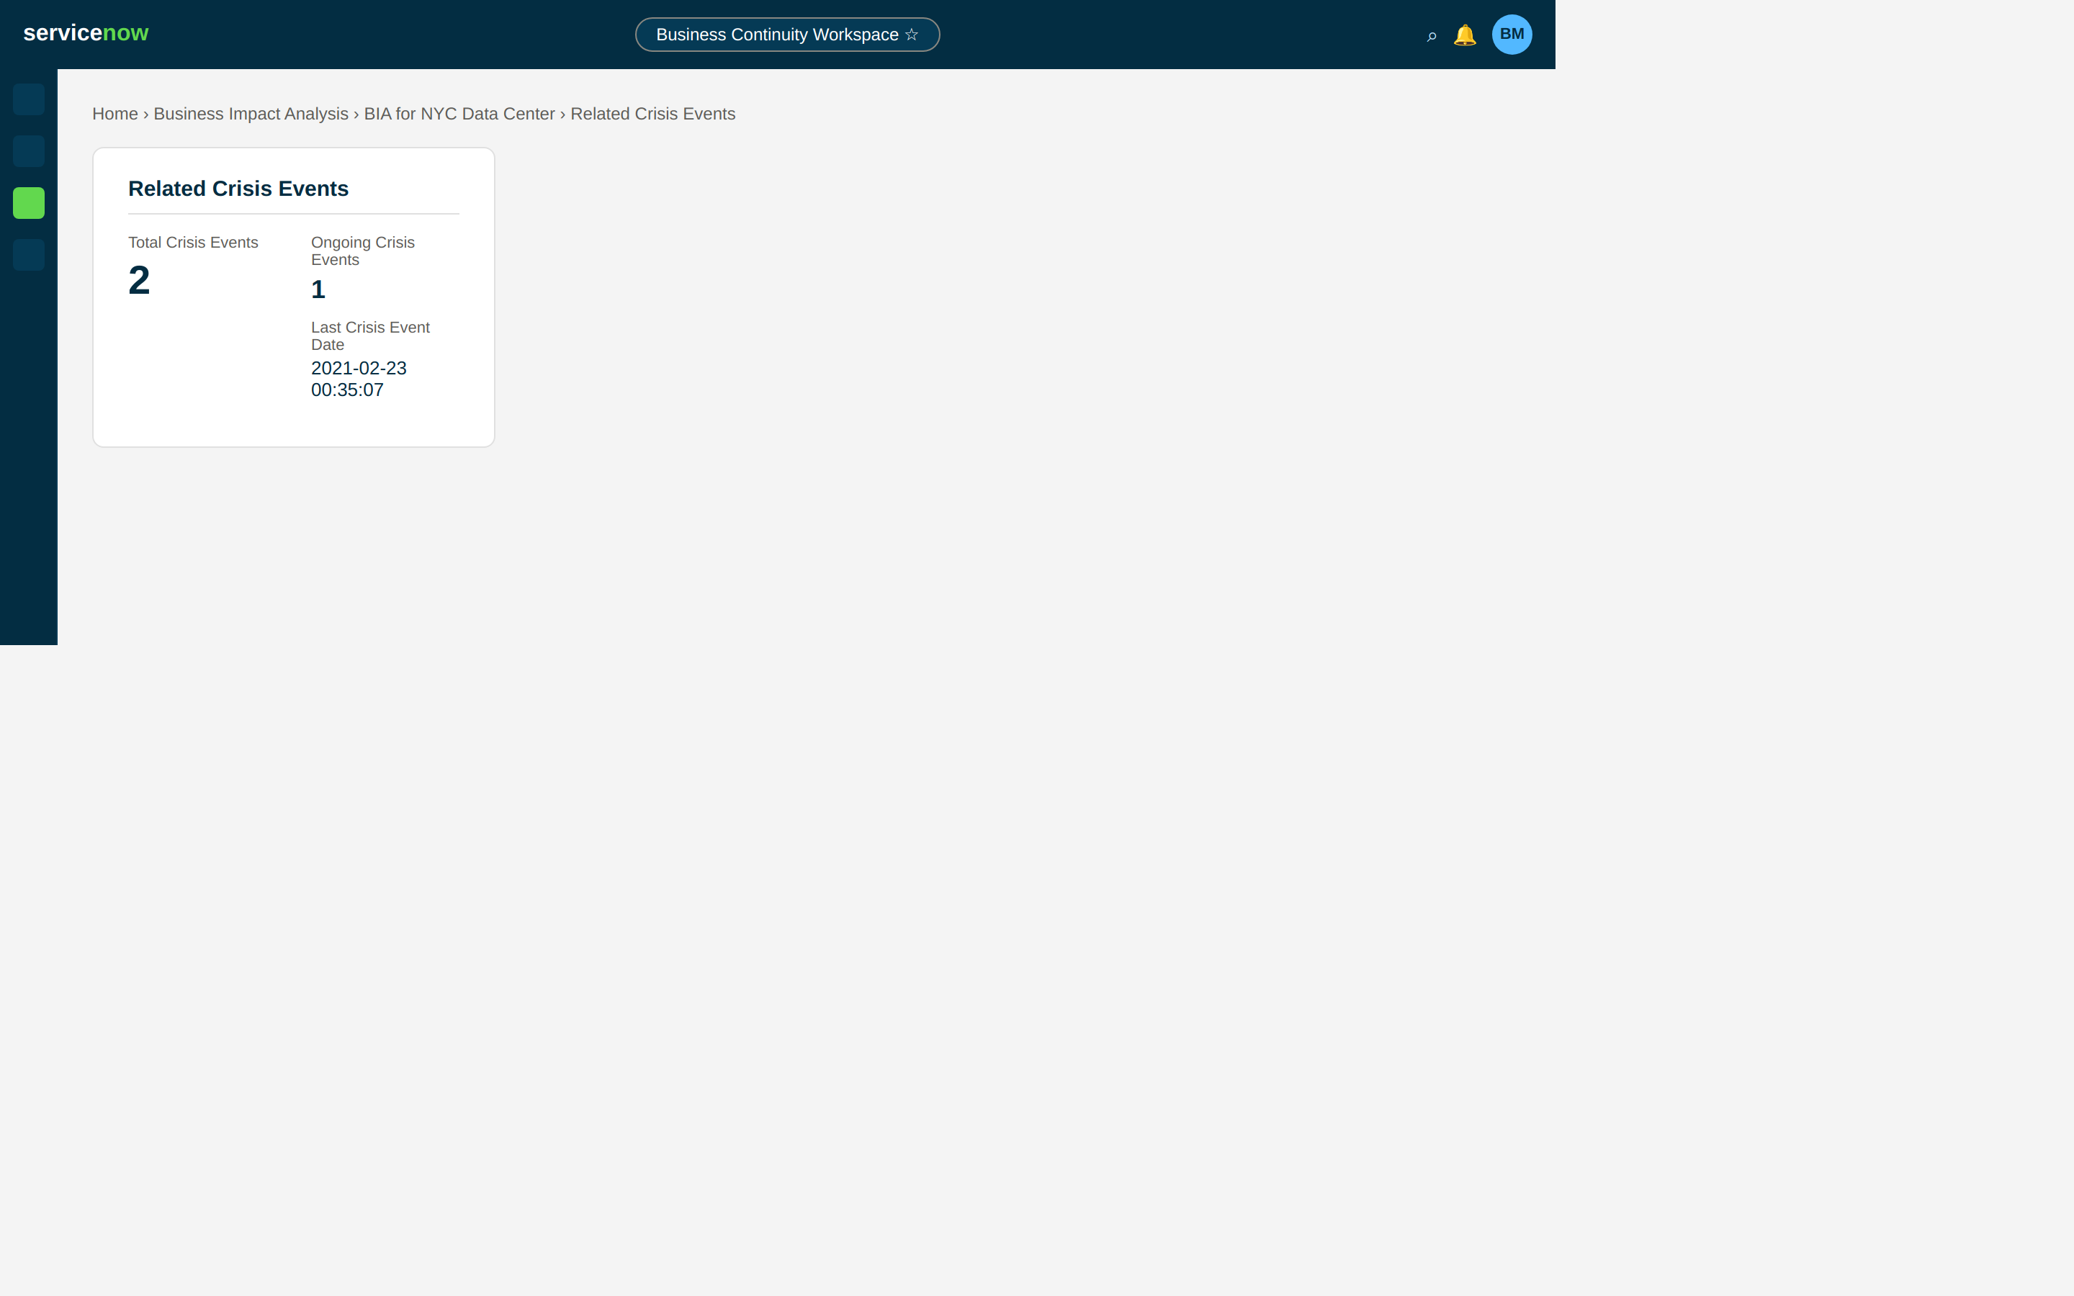
Task: Click Related Crisis Events breadcrumb
Action: click(653, 114)
